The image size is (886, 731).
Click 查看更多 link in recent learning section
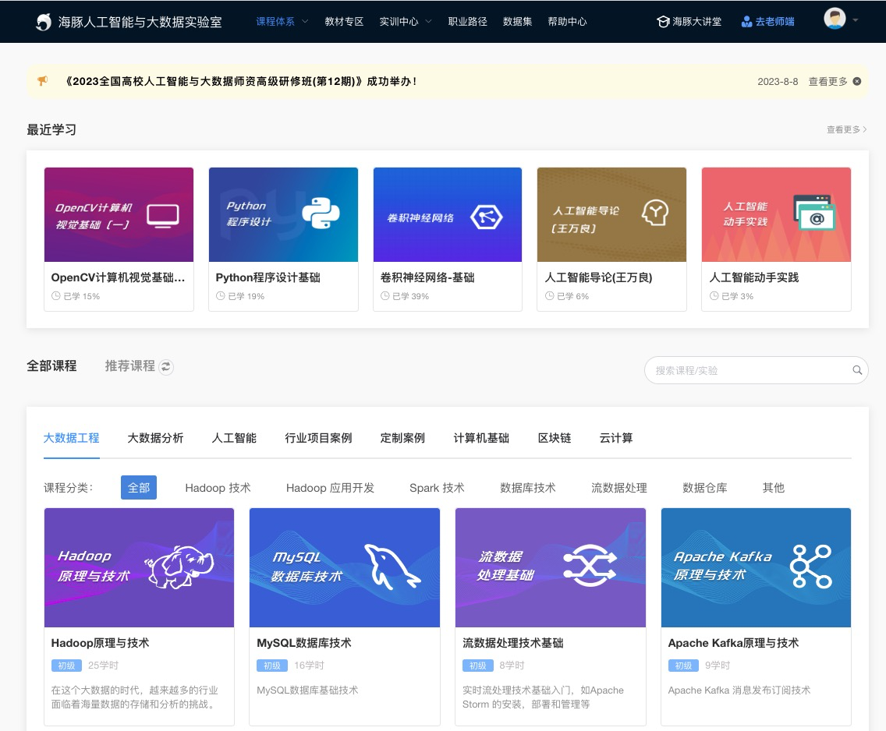[x=846, y=129]
